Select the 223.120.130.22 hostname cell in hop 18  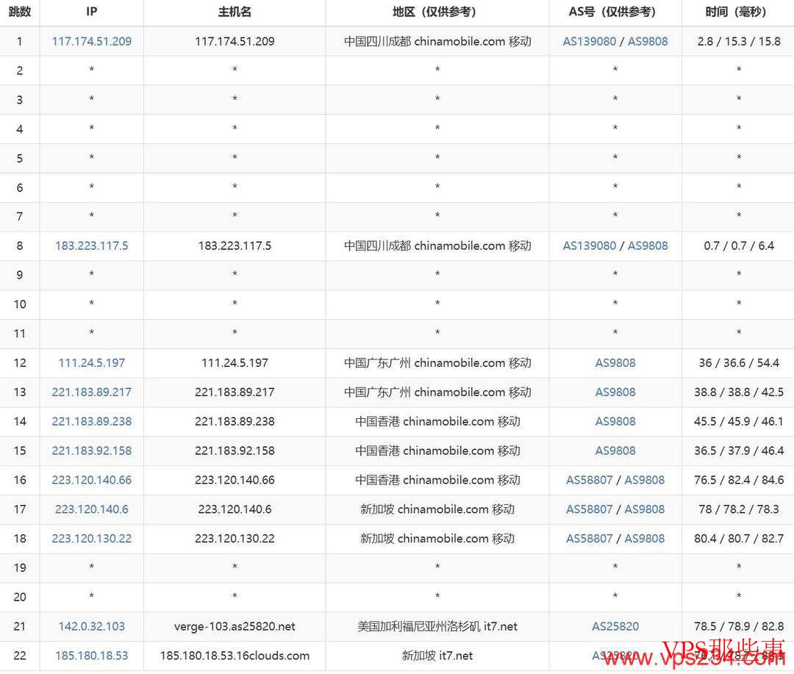(x=235, y=539)
